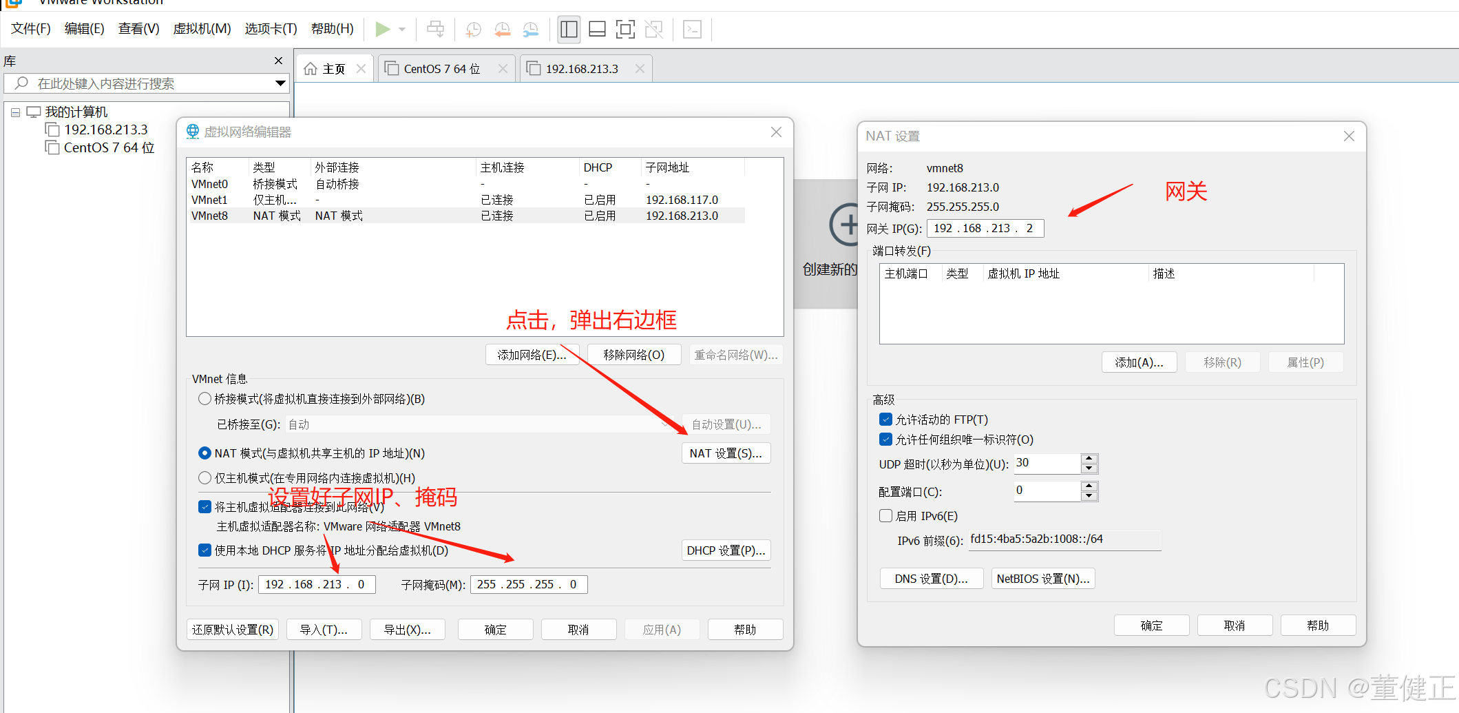Click 子网掩码 input field
Screen dimensions: 1459x713
[529, 584]
